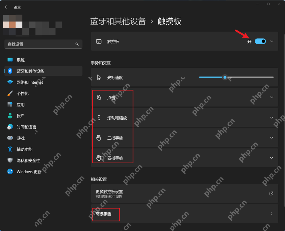
Task: Expand the 四指手势 section chevron
Action: point(271,158)
